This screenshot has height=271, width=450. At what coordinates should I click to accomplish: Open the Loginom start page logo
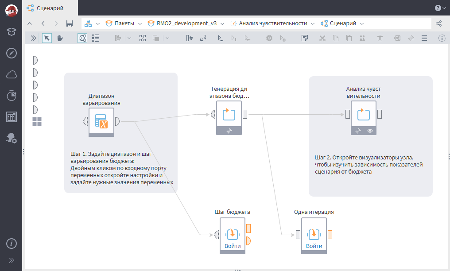pyautogui.click(x=11, y=11)
